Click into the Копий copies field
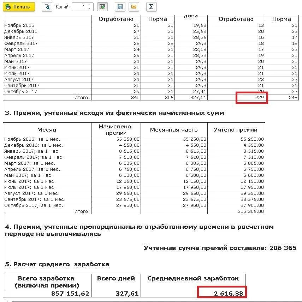Viewport: 302px width, 302px height. pyautogui.click(x=79, y=7)
